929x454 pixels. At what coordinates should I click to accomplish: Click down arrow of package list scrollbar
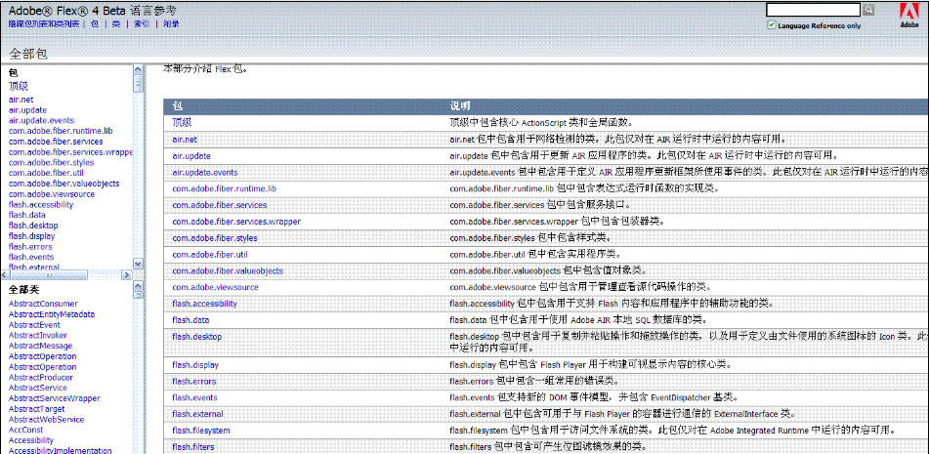(x=138, y=264)
